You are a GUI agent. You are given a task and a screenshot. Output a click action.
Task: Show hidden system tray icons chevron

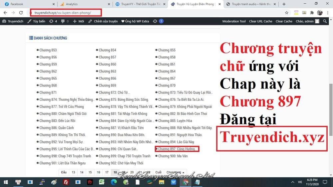click(x=293, y=182)
